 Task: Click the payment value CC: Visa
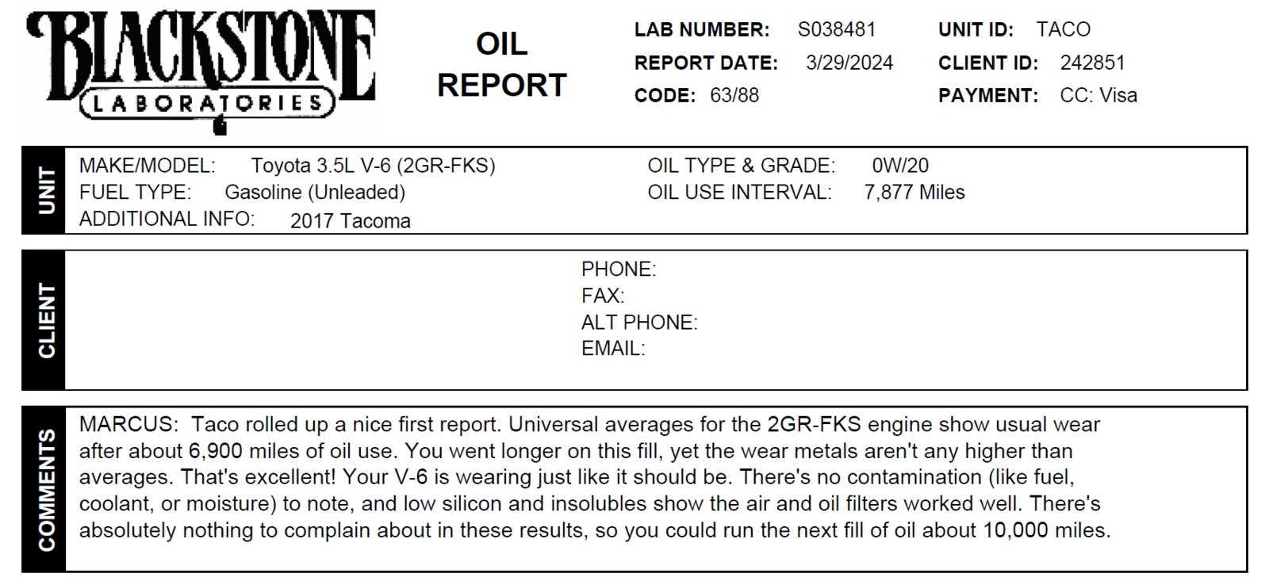pos(1098,95)
